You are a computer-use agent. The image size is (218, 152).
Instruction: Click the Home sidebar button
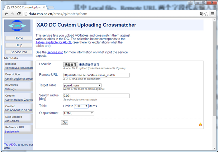coord(19,38)
